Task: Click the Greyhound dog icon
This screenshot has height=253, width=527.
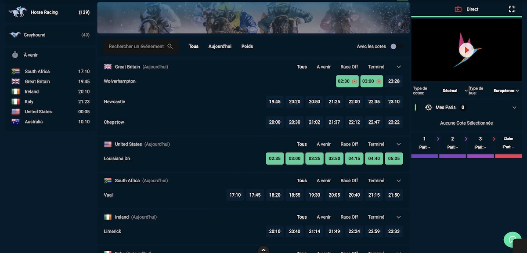Action: point(15,35)
